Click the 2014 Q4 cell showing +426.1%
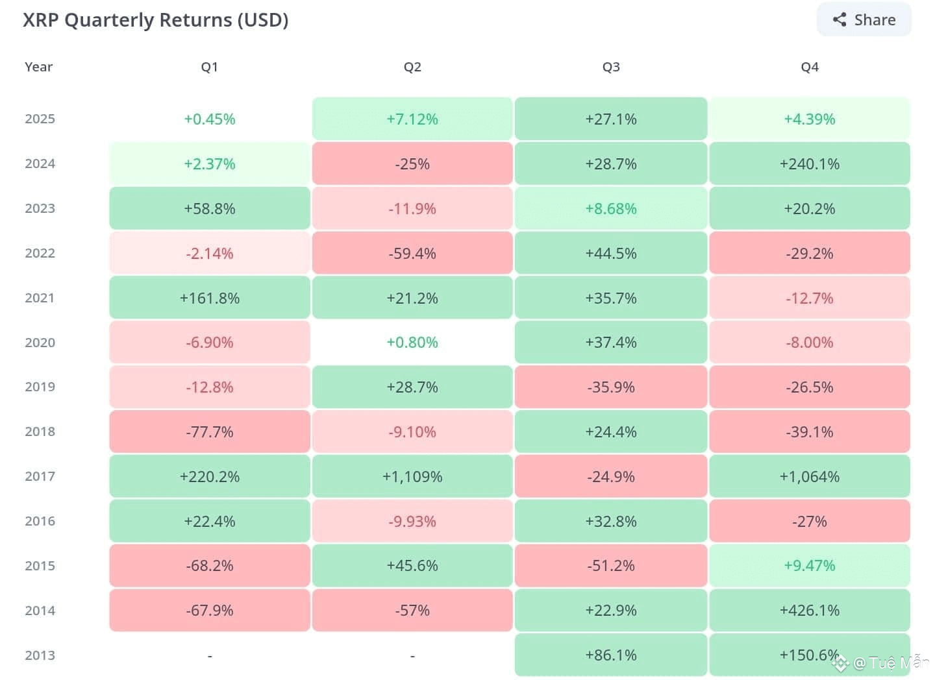 pyautogui.click(x=810, y=611)
